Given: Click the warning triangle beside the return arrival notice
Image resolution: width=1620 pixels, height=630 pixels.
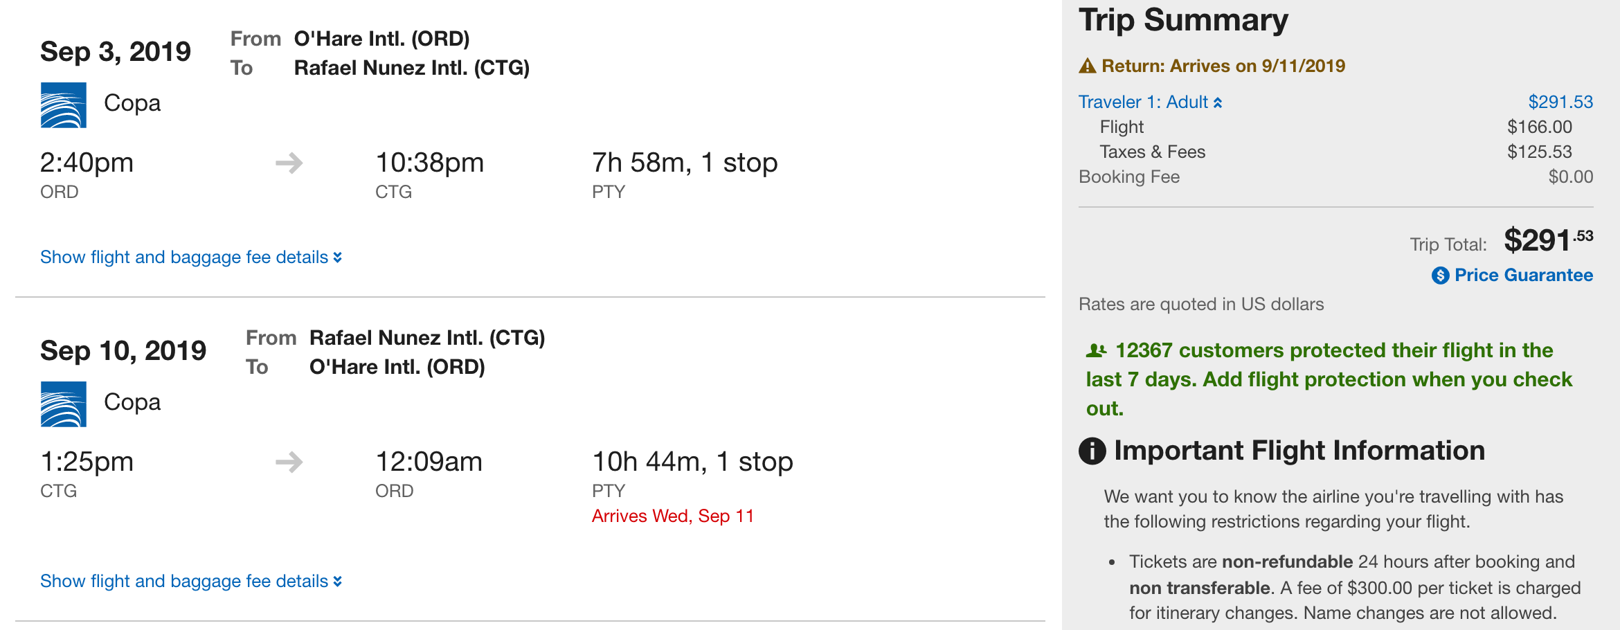Looking at the screenshot, I should point(1088,66).
